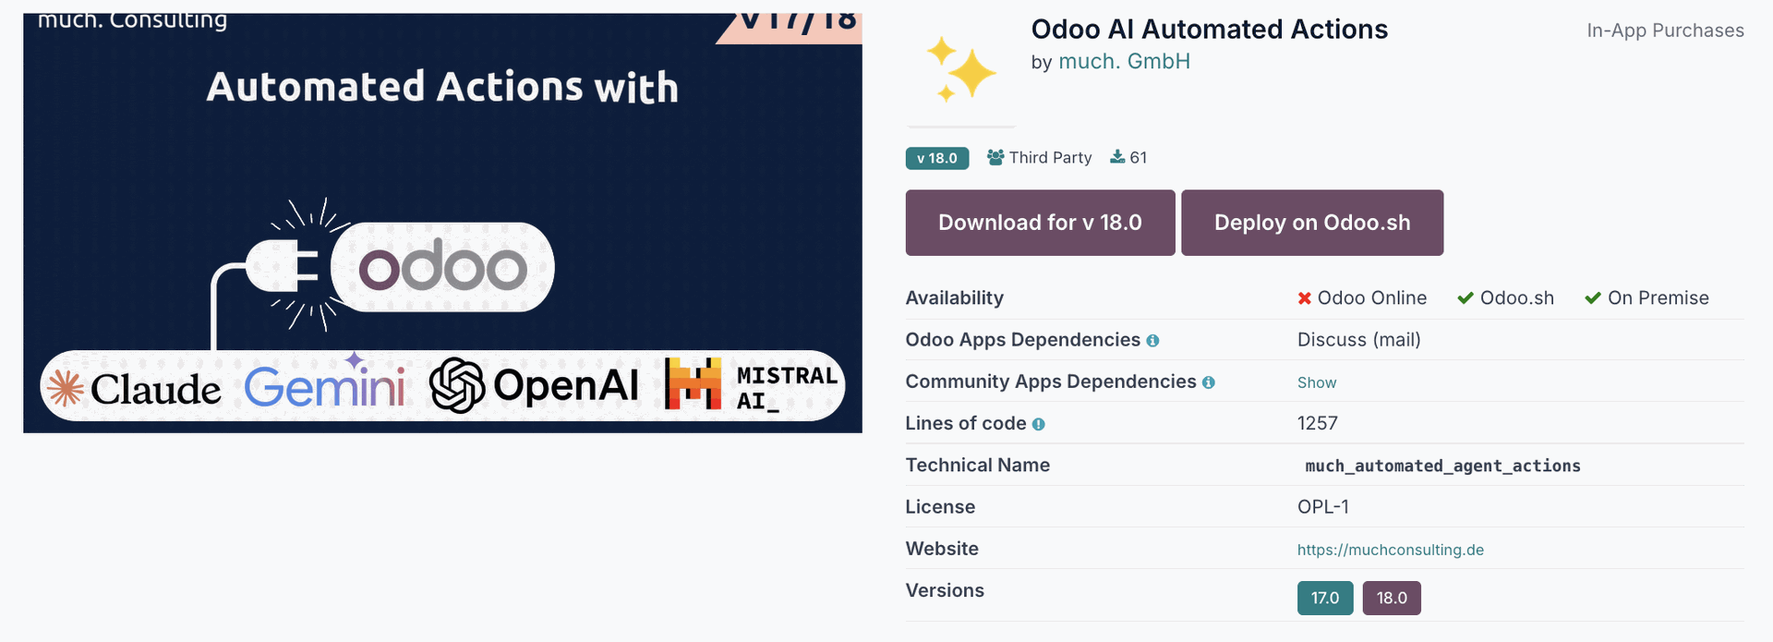Click the v 18.0 version badge
The image size is (1773, 642).
[937, 158]
